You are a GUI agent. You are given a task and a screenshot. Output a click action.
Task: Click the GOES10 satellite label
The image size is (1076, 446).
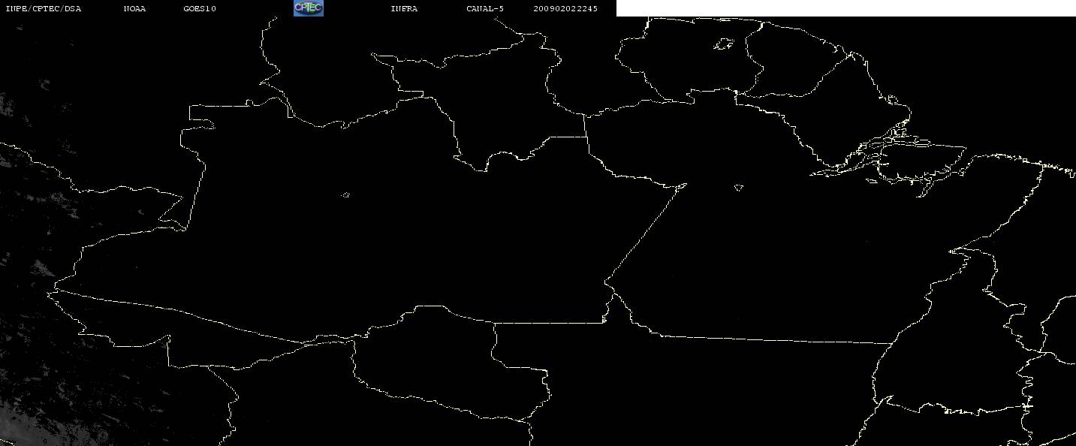[x=200, y=9]
